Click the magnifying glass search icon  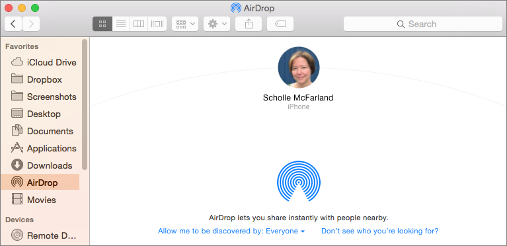[401, 24]
